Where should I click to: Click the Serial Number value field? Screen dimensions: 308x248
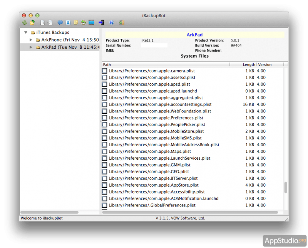click(x=154, y=45)
